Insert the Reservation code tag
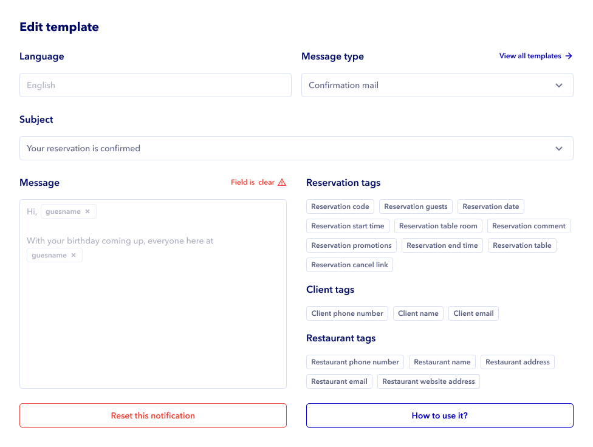Image resolution: width=593 pixels, height=447 pixels. click(x=340, y=206)
